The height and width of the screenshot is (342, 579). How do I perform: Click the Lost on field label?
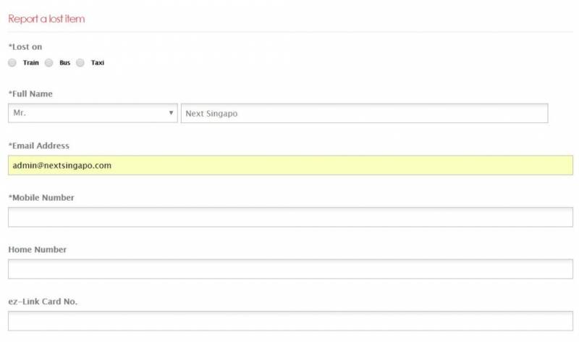pos(25,47)
